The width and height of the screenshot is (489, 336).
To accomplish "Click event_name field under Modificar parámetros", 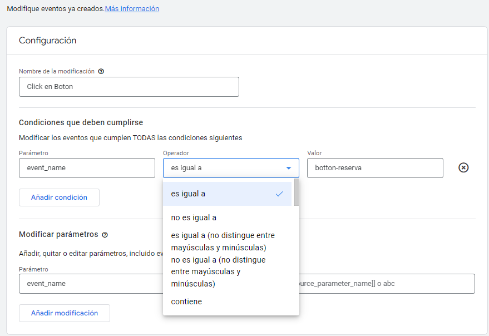I will click(x=89, y=284).
